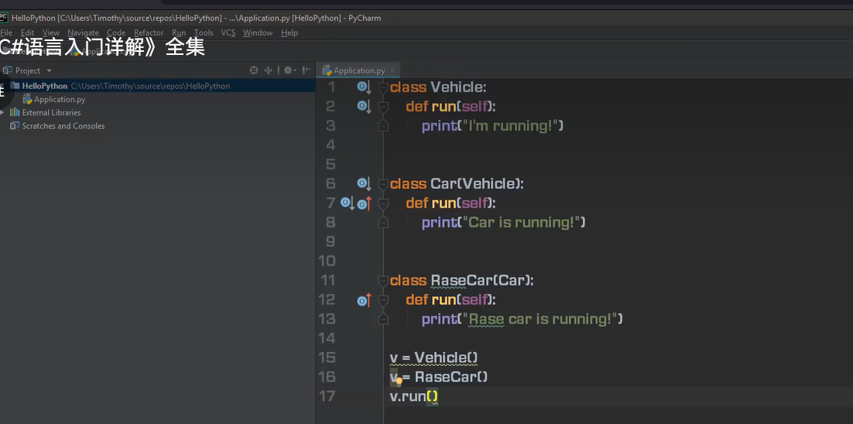Viewport: 853px width, 424px height.
Task: Click line number 4 in the gutter
Action: point(331,145)
